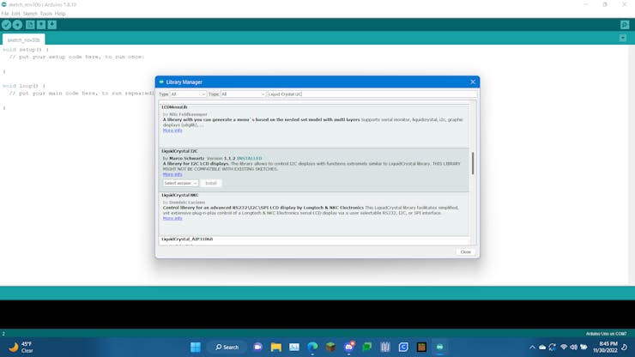Expand the Type filter dropdown
This screenshot has width=635, height=357.
[188, 94]
